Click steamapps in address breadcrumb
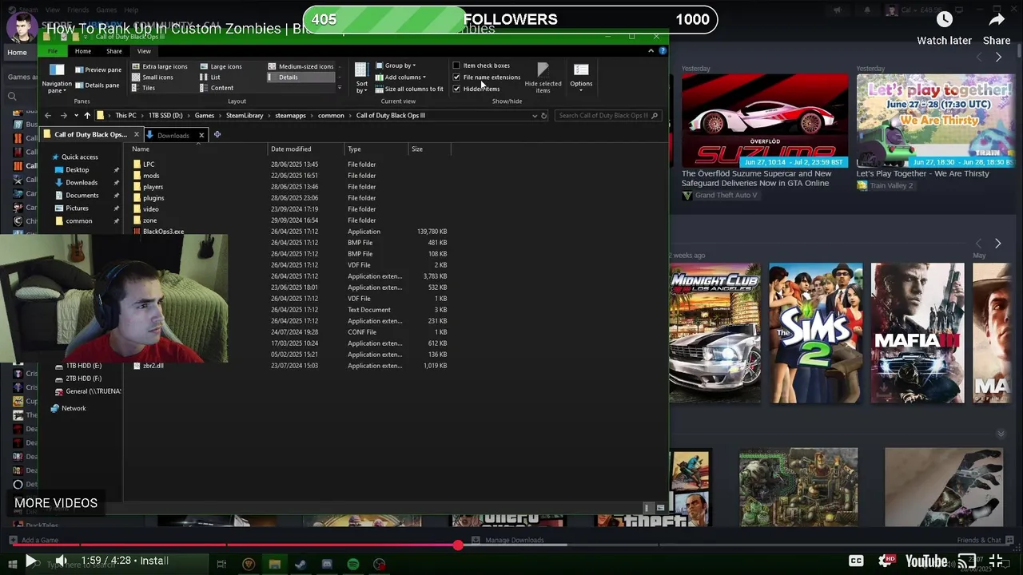This screenshot has height=575, width=1023. 290,116
